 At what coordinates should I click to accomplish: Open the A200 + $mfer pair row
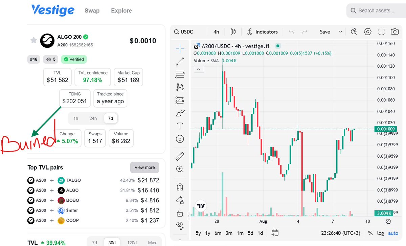93,210
